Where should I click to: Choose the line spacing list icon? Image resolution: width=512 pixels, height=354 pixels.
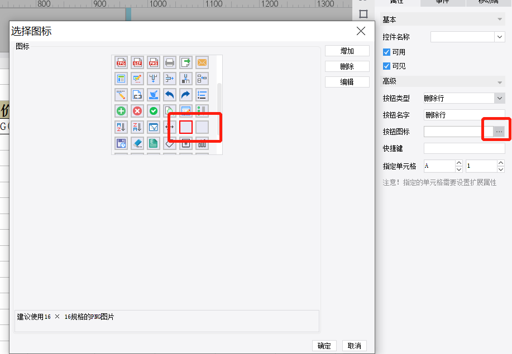click(x=202, y=95)
